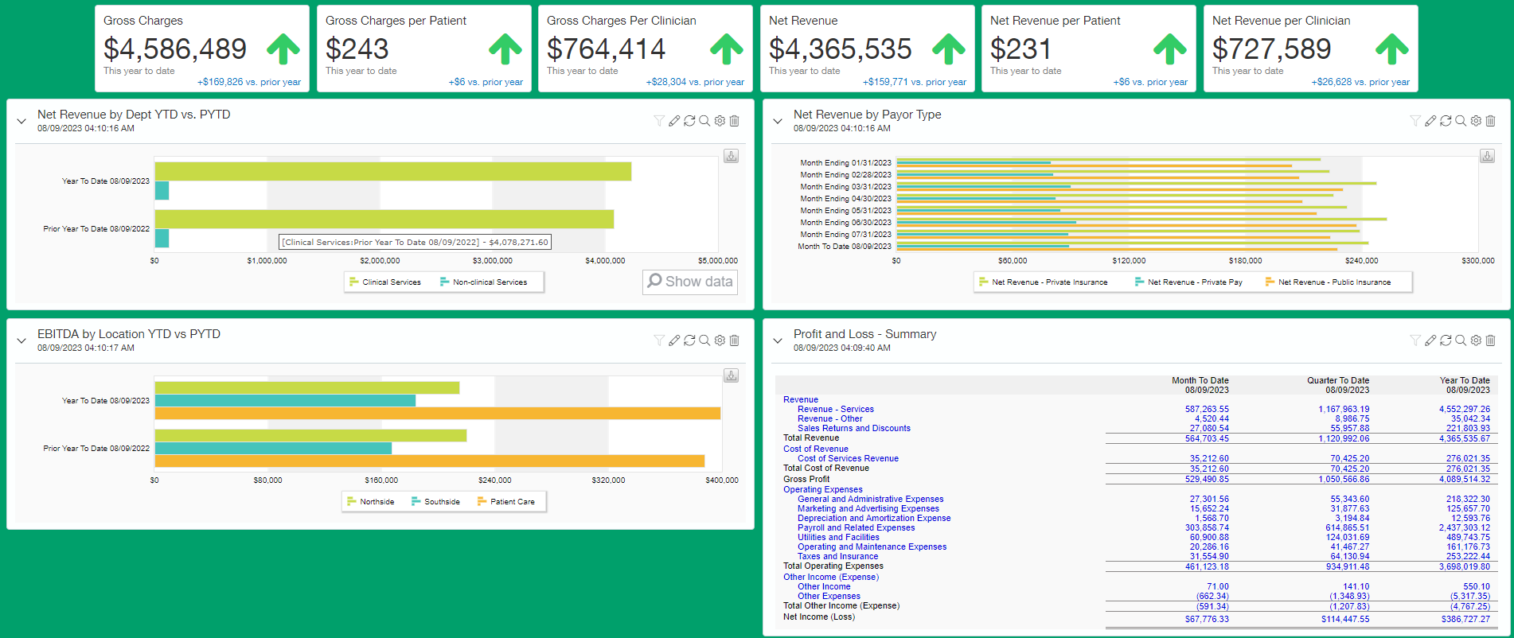
Task: Click orange Patient Care bar for Year To Date
Action: 437,414
